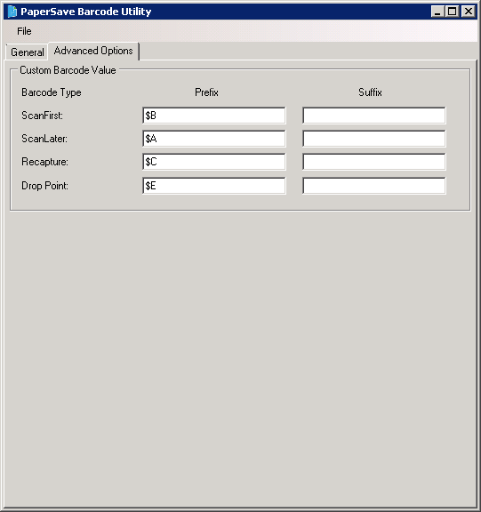The image size is (481, 512).
Task: Click the 'ScanFirst:' label
Action: (x=42, y=116)
